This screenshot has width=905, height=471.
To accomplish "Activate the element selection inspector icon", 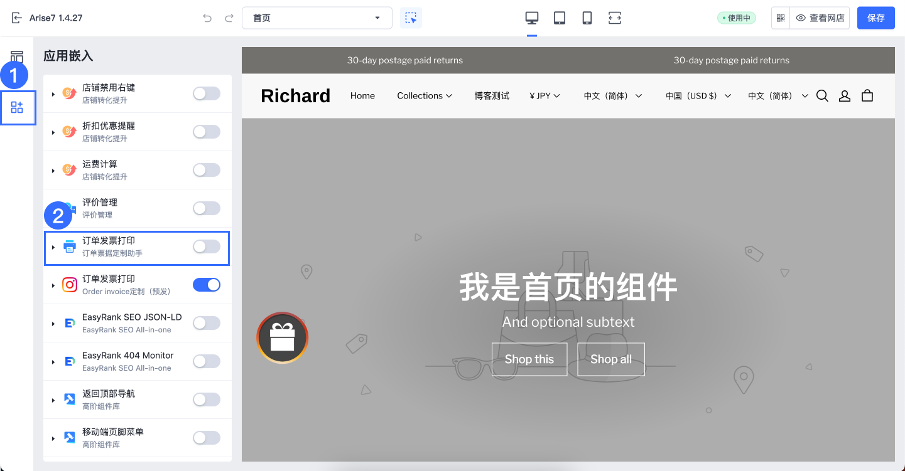I will (x=411, y=18).
